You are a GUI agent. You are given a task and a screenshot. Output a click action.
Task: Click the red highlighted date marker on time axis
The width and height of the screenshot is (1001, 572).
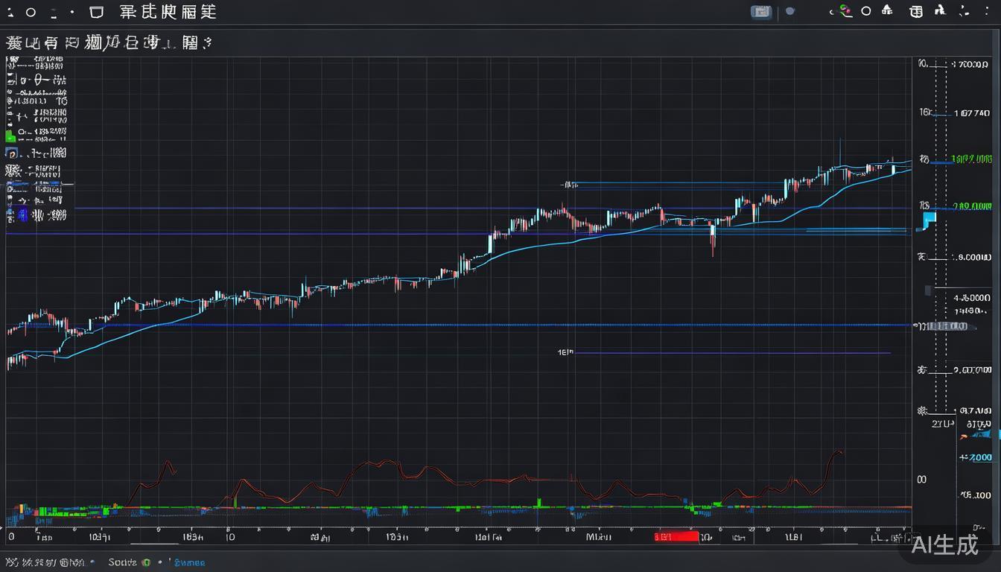point(676,536)
